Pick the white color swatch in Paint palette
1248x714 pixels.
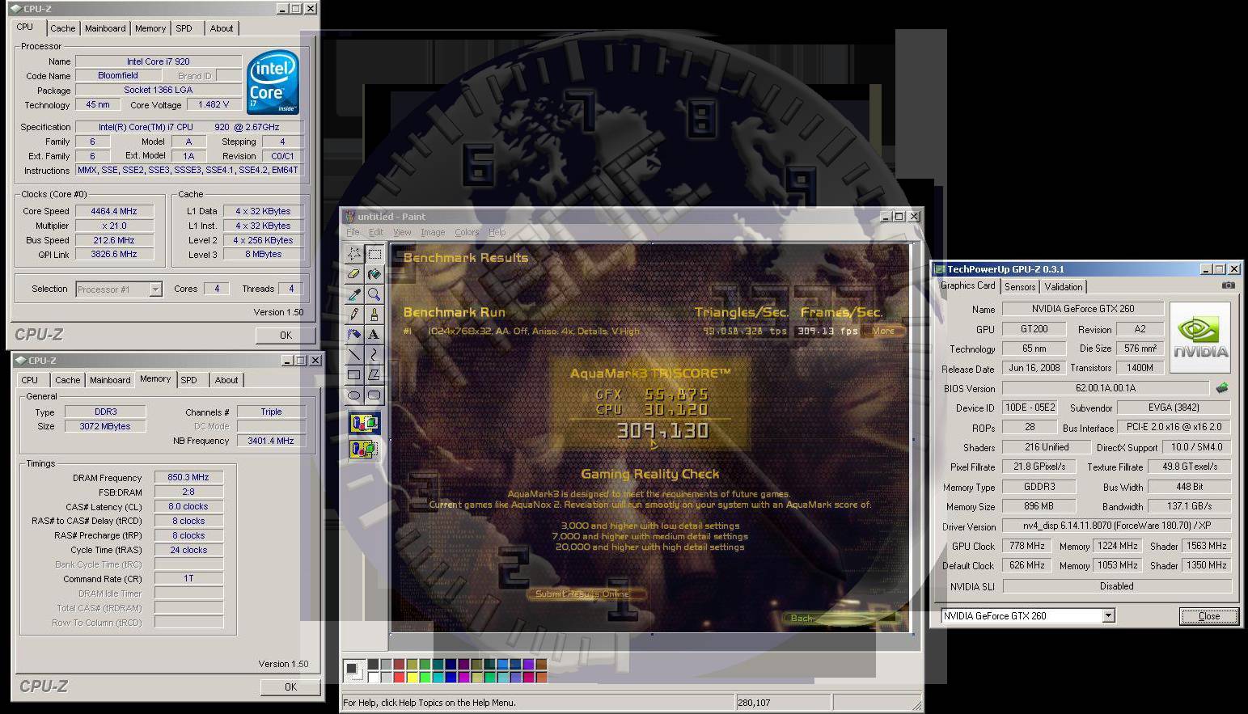point(373,677)
